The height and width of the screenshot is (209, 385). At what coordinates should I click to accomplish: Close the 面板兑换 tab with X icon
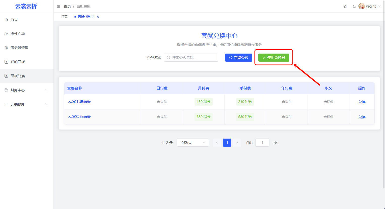coord(98,17)
